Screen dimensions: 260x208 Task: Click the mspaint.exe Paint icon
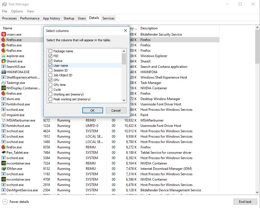pos(4,115)
